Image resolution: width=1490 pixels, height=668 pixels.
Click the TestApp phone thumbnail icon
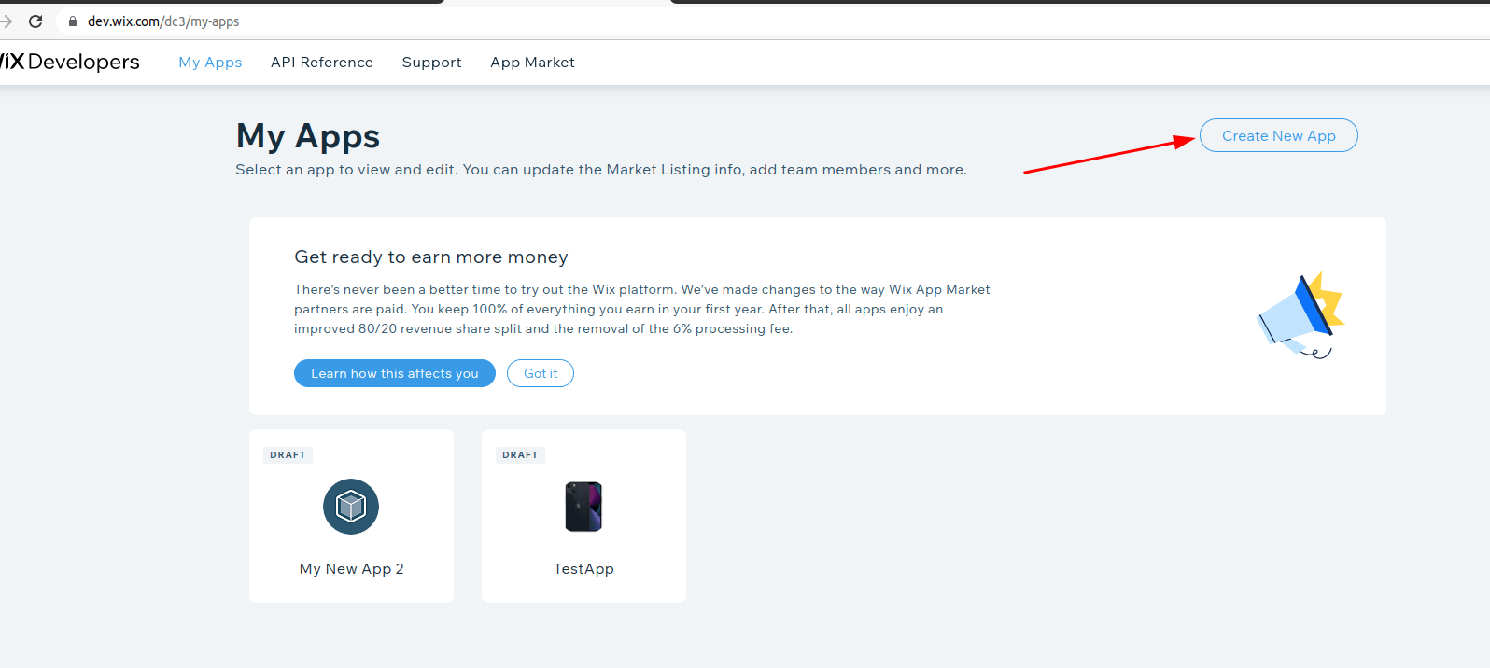[x=583, y=507]
